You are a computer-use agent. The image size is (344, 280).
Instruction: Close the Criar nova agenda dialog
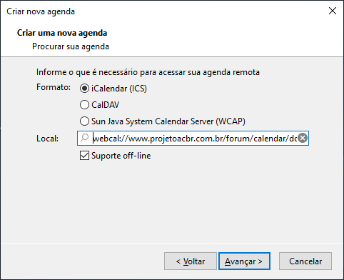point(333,11)
